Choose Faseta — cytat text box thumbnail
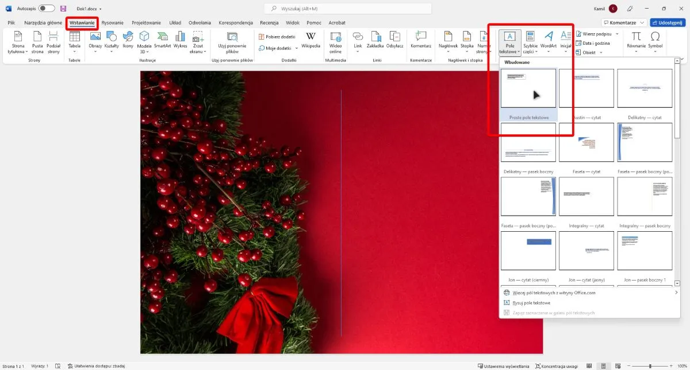Screen dimensions: 690x370 586,142
